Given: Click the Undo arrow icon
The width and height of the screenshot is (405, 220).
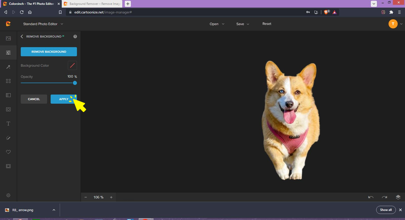Looking at the screenshot, I should coord(371,197).
